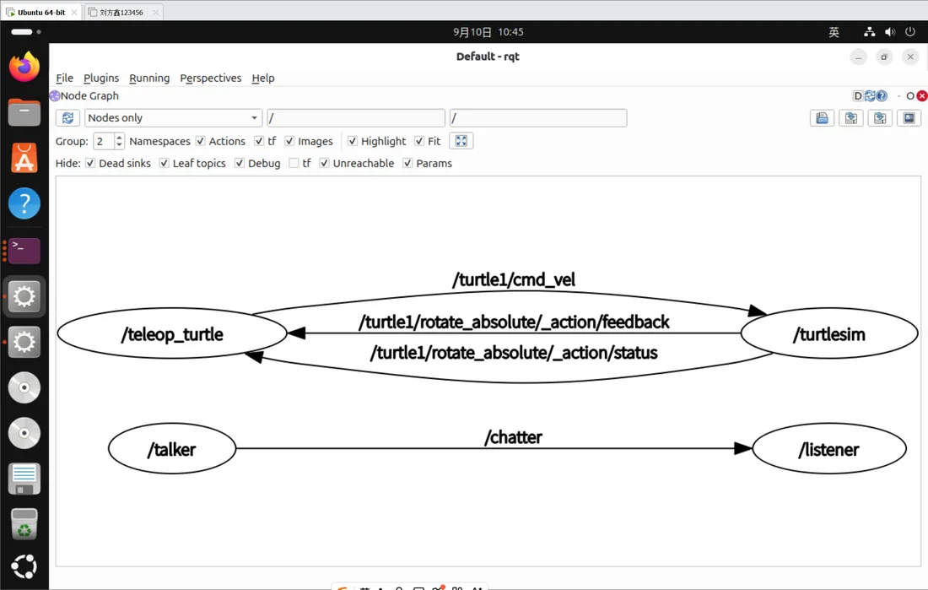Open the clock showing 9月10日 10:45
Screen dimensions: 928x590
(x=488, y=32)
